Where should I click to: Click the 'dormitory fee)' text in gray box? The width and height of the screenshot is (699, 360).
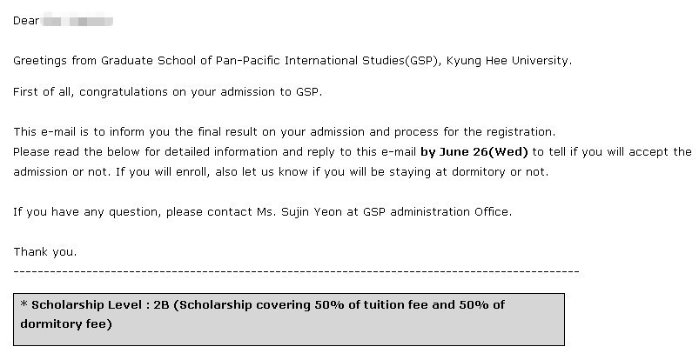click(x=66, y=323)
